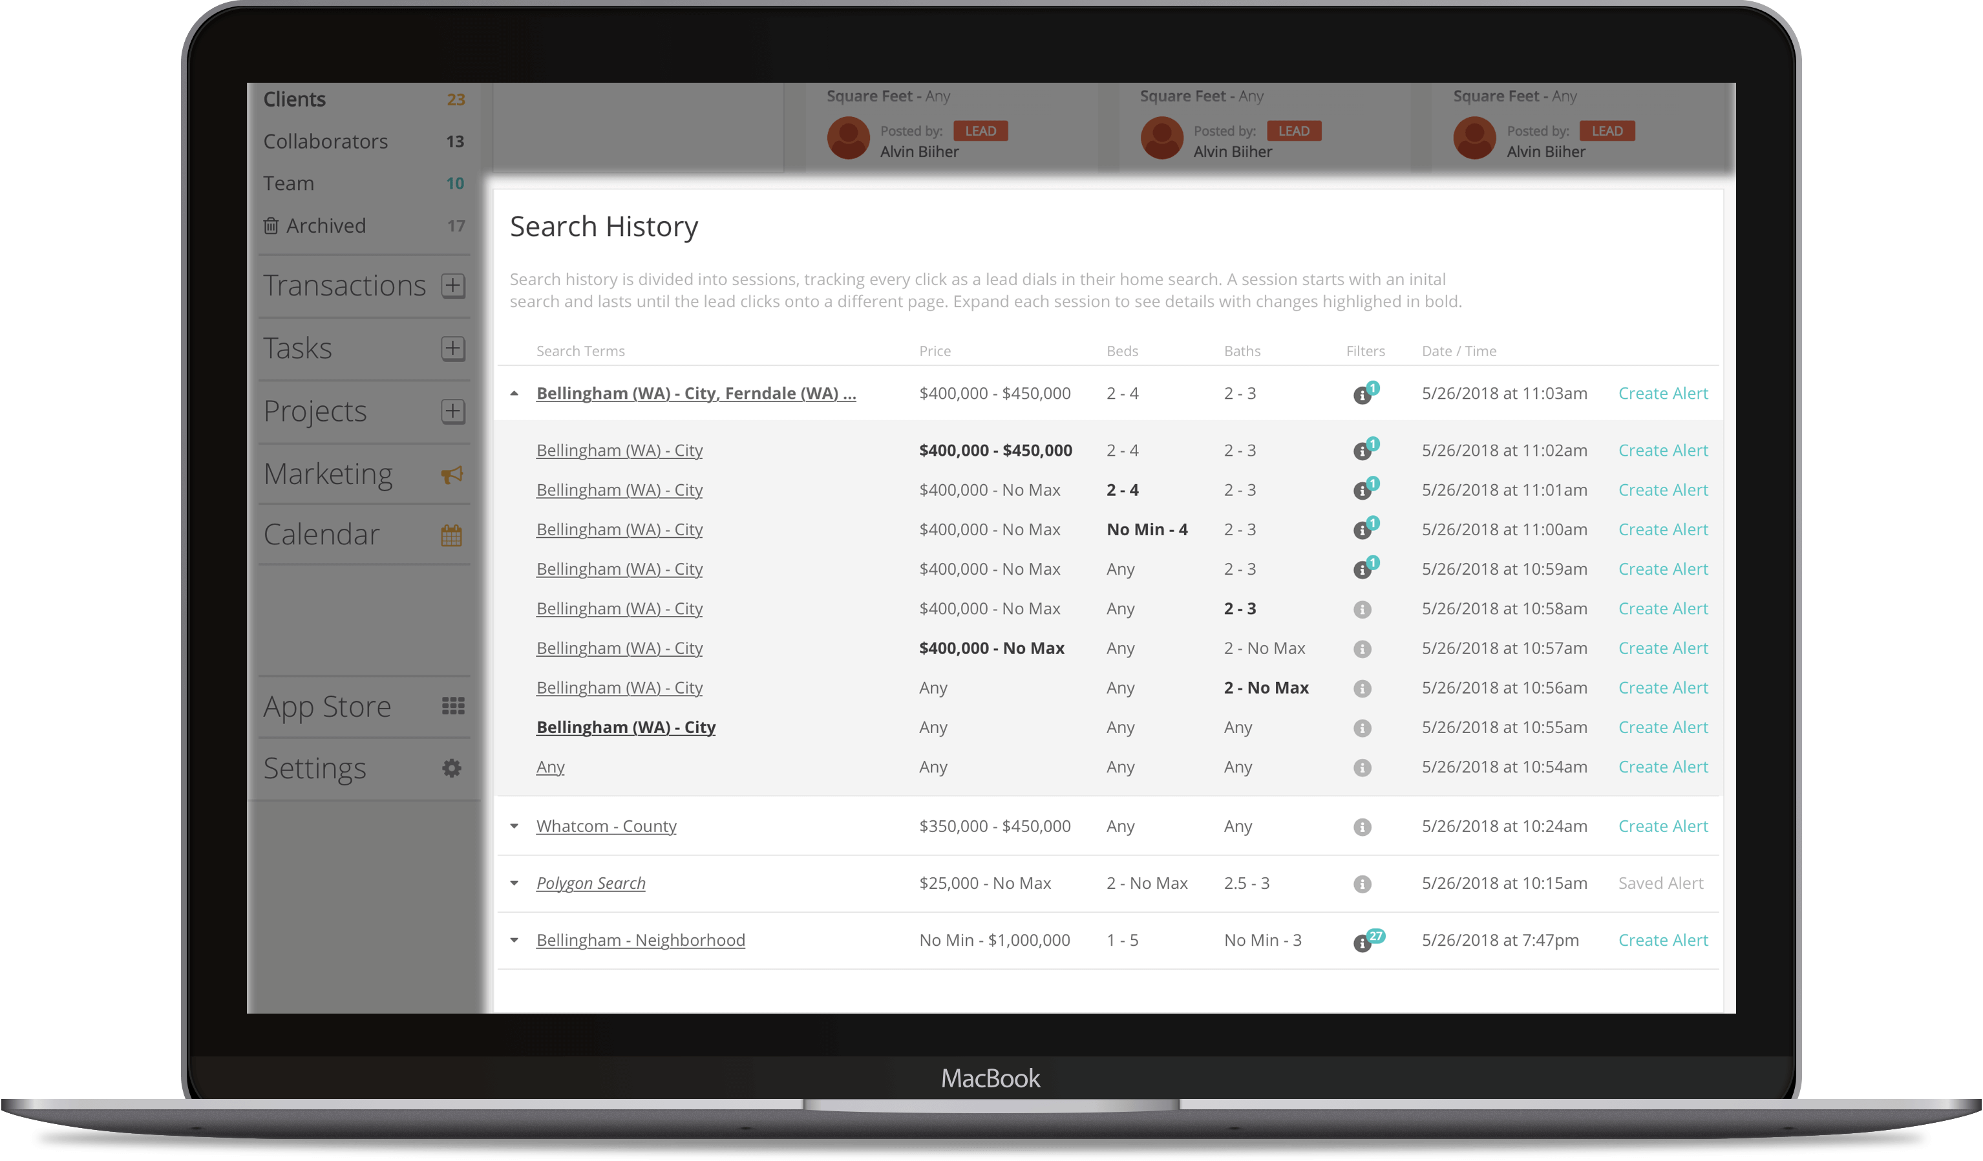
Task: Click the No Min - 4 beds cell
Action: pos(1147,529)
